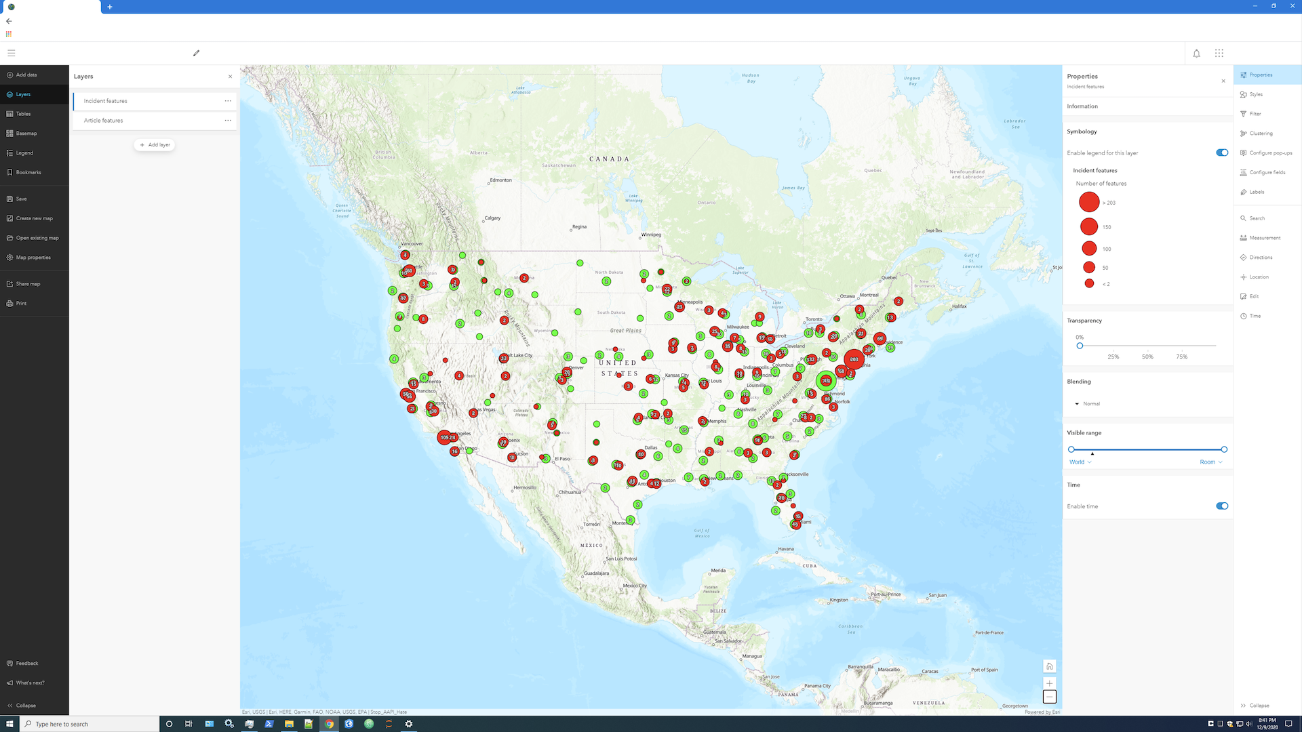1302x732 pixels.
Task: Open options for Incident features layer
Action: coord(228,100)
